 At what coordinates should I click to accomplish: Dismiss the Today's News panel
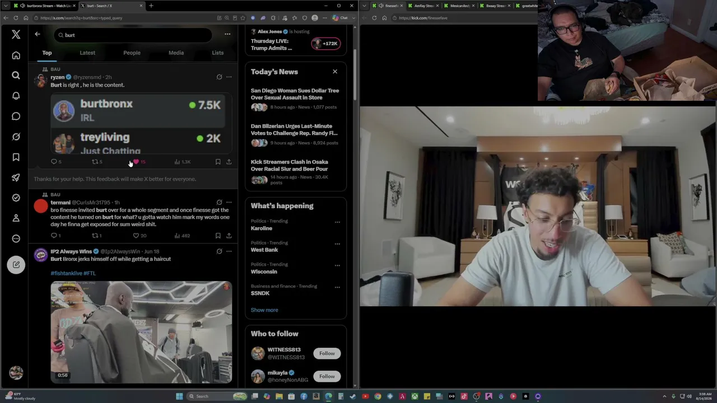[335, 72]
